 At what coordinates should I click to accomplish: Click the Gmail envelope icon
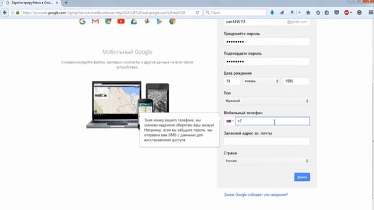point(95,22)
